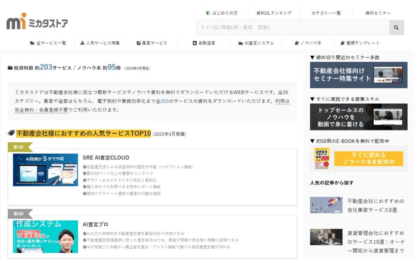Open 集客サービス menu item
417x263 pixels.
(x=154, y=43)
